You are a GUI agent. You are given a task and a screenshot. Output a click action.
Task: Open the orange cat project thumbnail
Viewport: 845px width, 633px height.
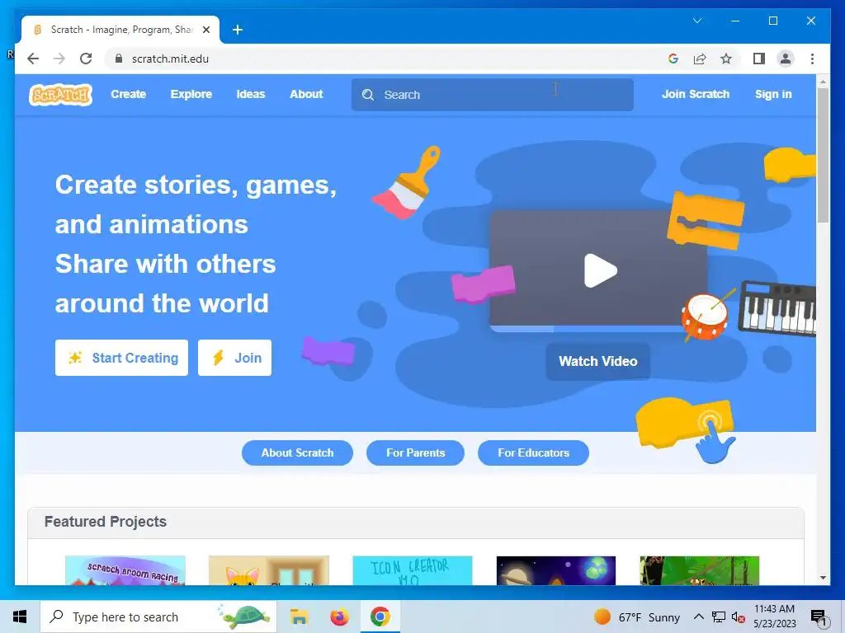tap(269, 570)
